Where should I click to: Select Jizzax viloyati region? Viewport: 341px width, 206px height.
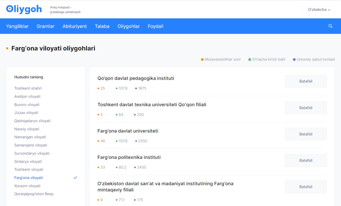pyautogui.click(x=26, y=113)
